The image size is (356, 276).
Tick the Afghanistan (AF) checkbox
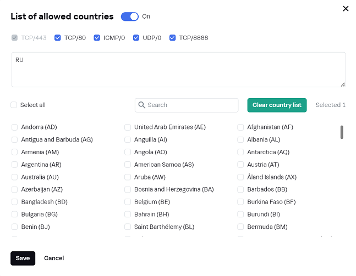click(240, 127)
